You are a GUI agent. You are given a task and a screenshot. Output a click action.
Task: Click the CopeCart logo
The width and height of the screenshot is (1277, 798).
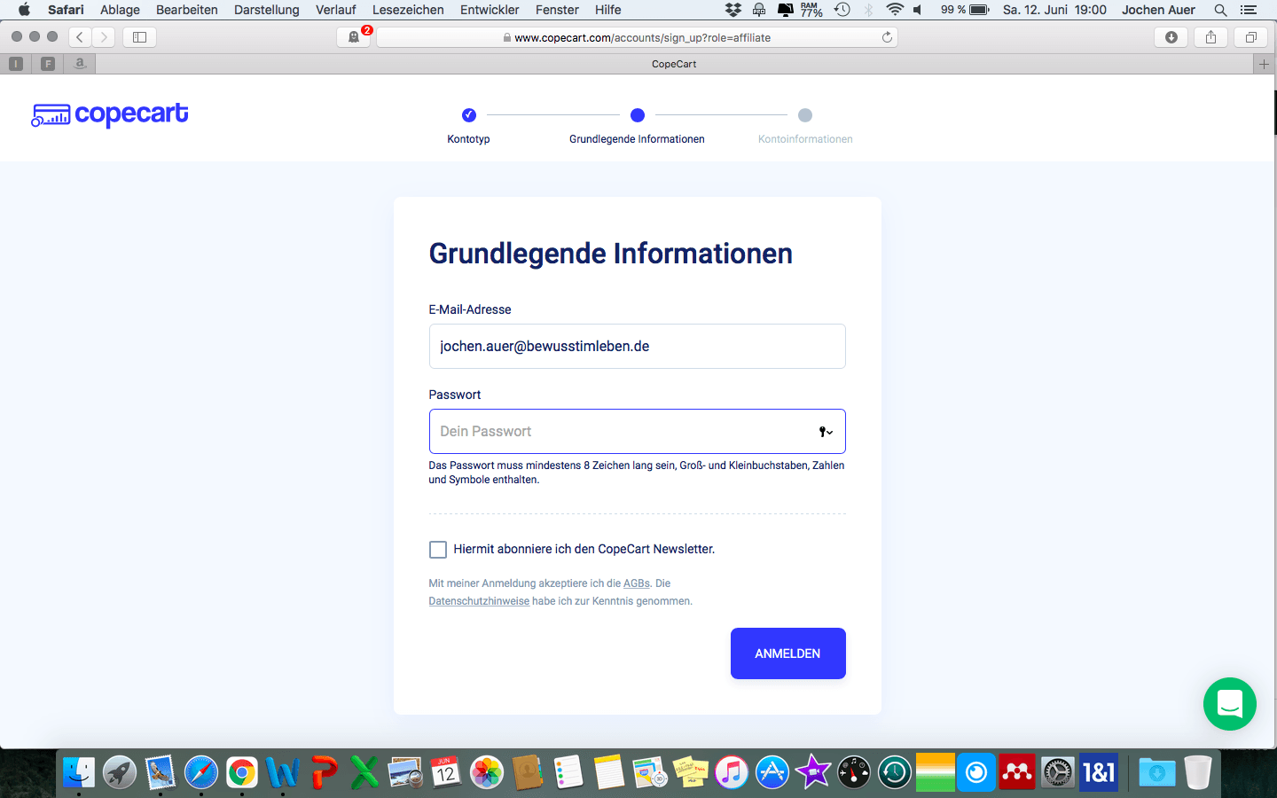tap(110, 114)
